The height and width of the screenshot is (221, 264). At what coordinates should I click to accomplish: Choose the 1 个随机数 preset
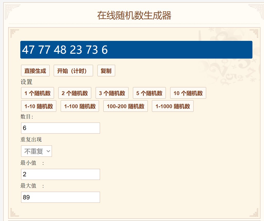point(38,93)
